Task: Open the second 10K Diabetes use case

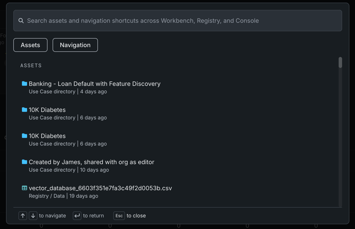Action: tap(47, 136)
